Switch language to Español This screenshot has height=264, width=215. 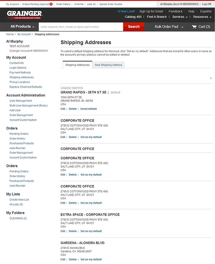(x=205, y=11)
